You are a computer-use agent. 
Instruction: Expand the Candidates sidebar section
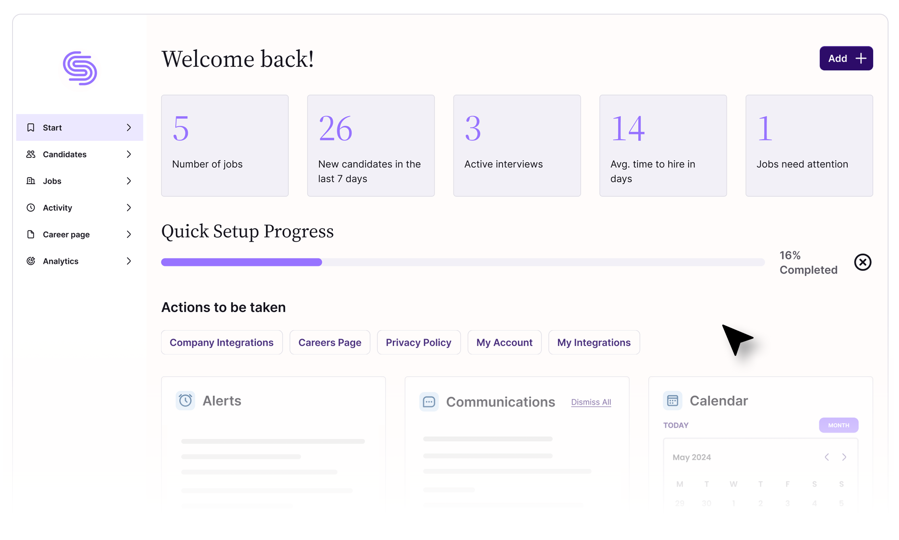pos(129,154)
